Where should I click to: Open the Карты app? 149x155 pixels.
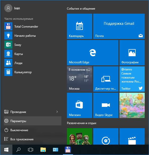point(33,54)
